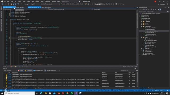Open Task View on the taskbar
The width and height of the screenshot is (170, 95).
tap(37, 93)
